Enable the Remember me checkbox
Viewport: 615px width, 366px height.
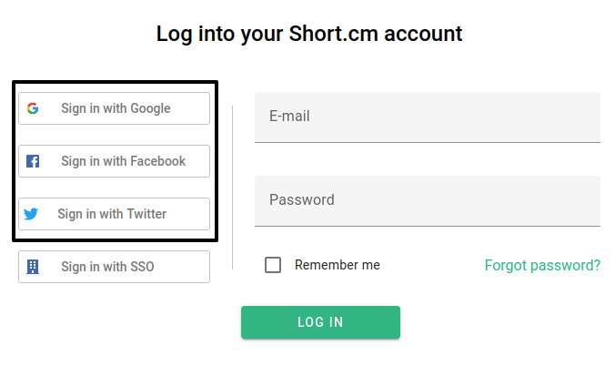pos(273,265)
